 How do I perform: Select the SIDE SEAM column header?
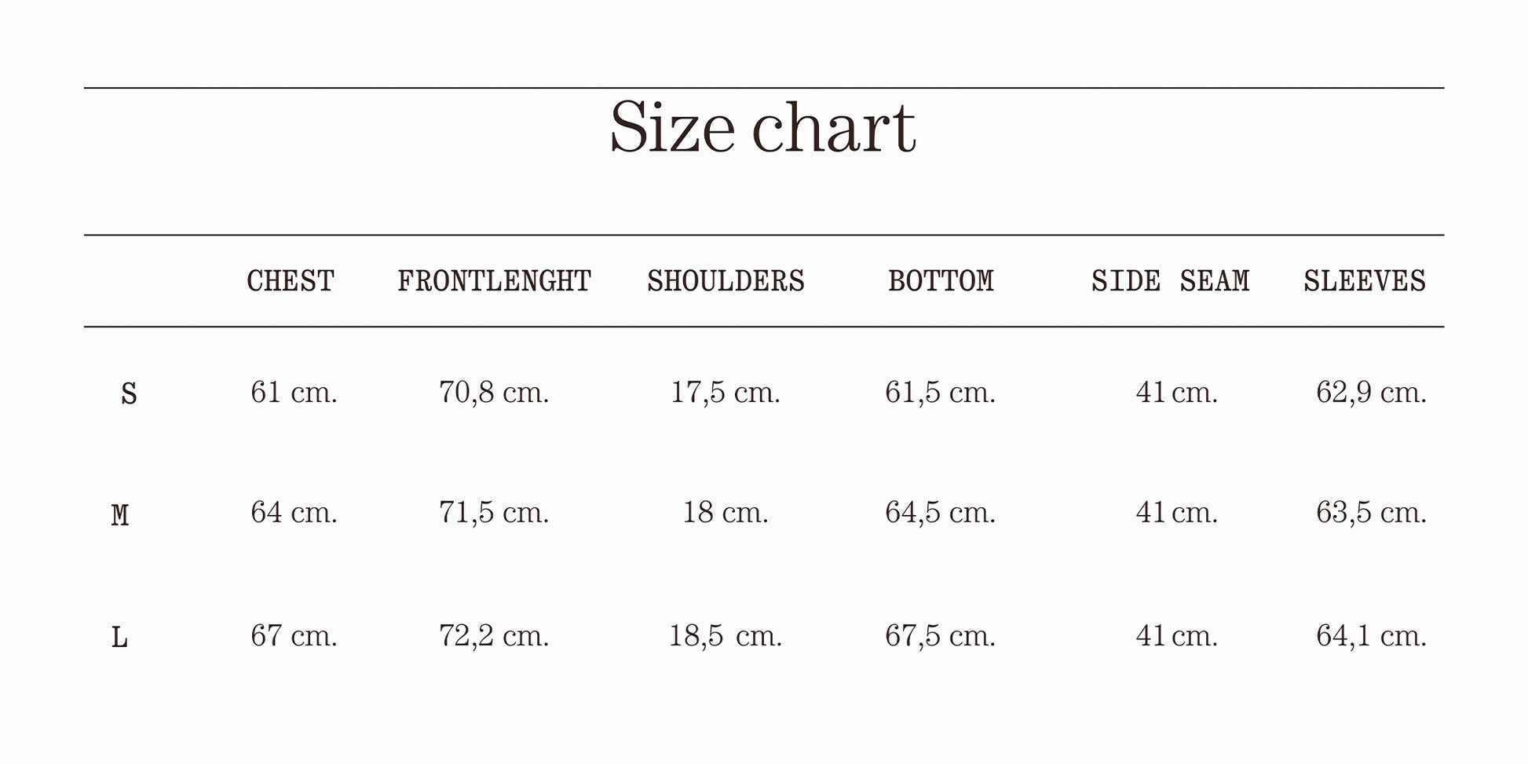[1170, 281]
